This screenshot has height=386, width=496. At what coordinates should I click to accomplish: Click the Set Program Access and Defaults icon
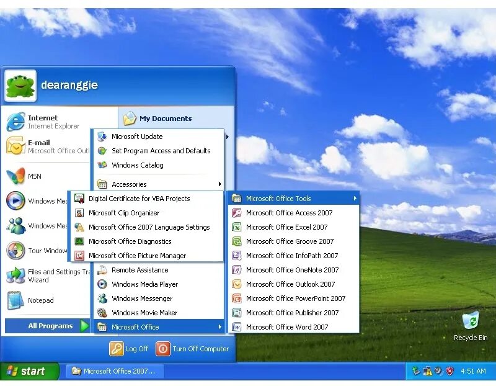point(102,151)
